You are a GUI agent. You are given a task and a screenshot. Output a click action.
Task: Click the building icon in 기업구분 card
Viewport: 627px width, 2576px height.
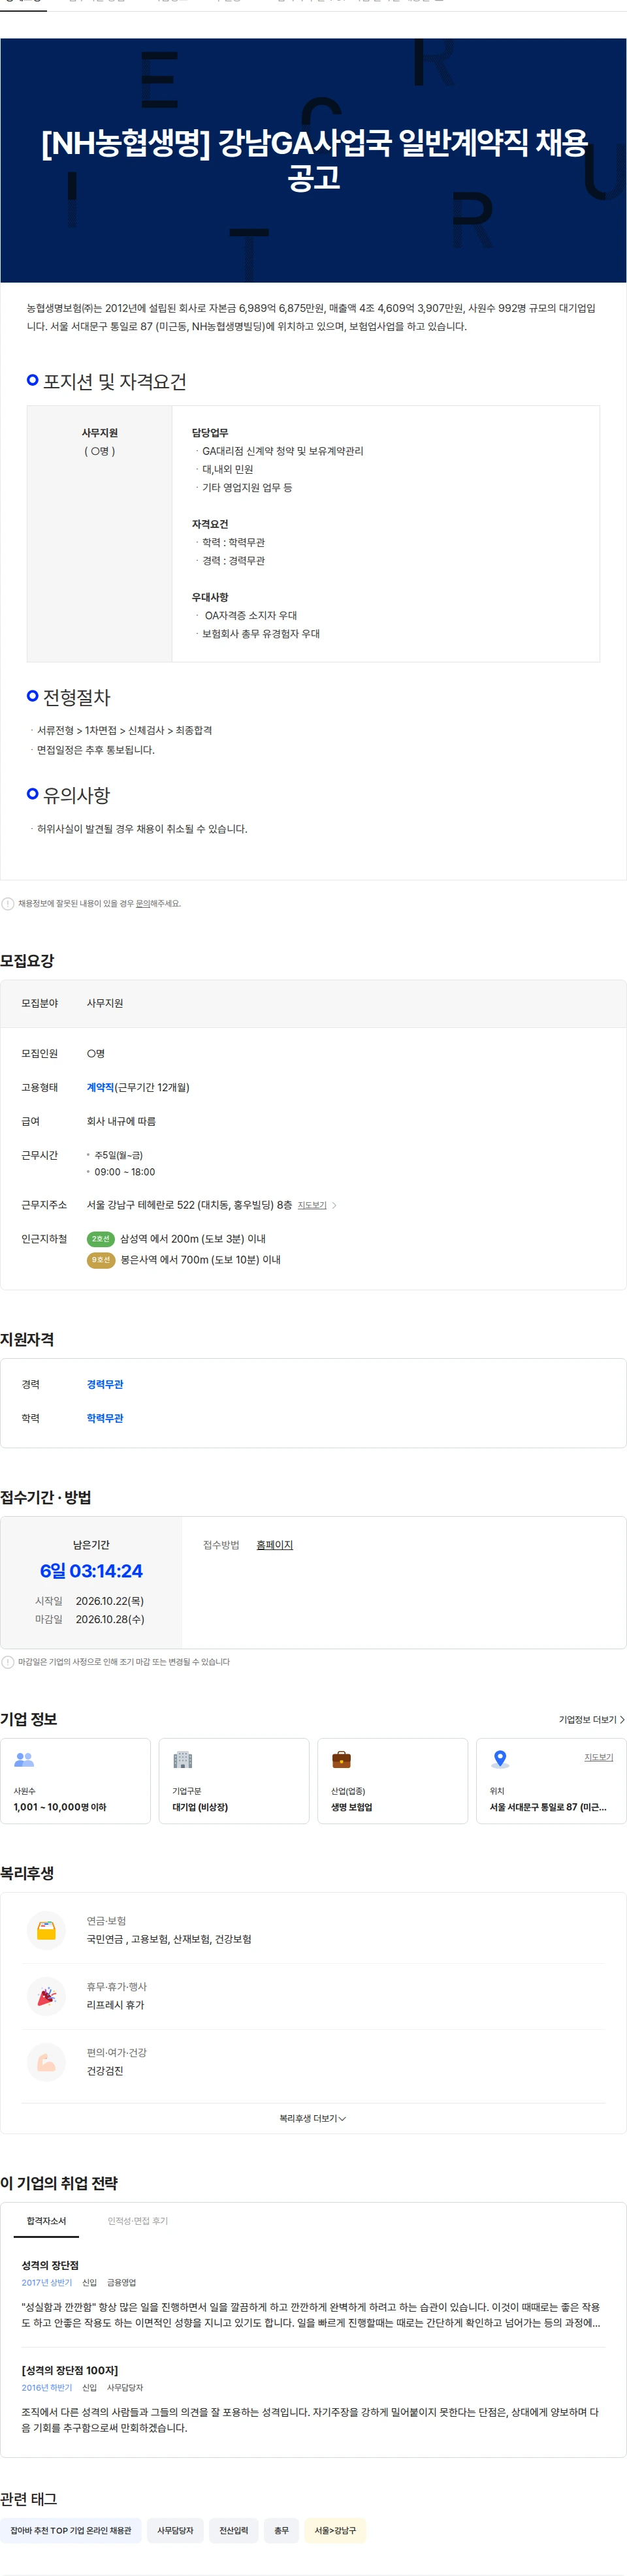tap(182, 1759)
